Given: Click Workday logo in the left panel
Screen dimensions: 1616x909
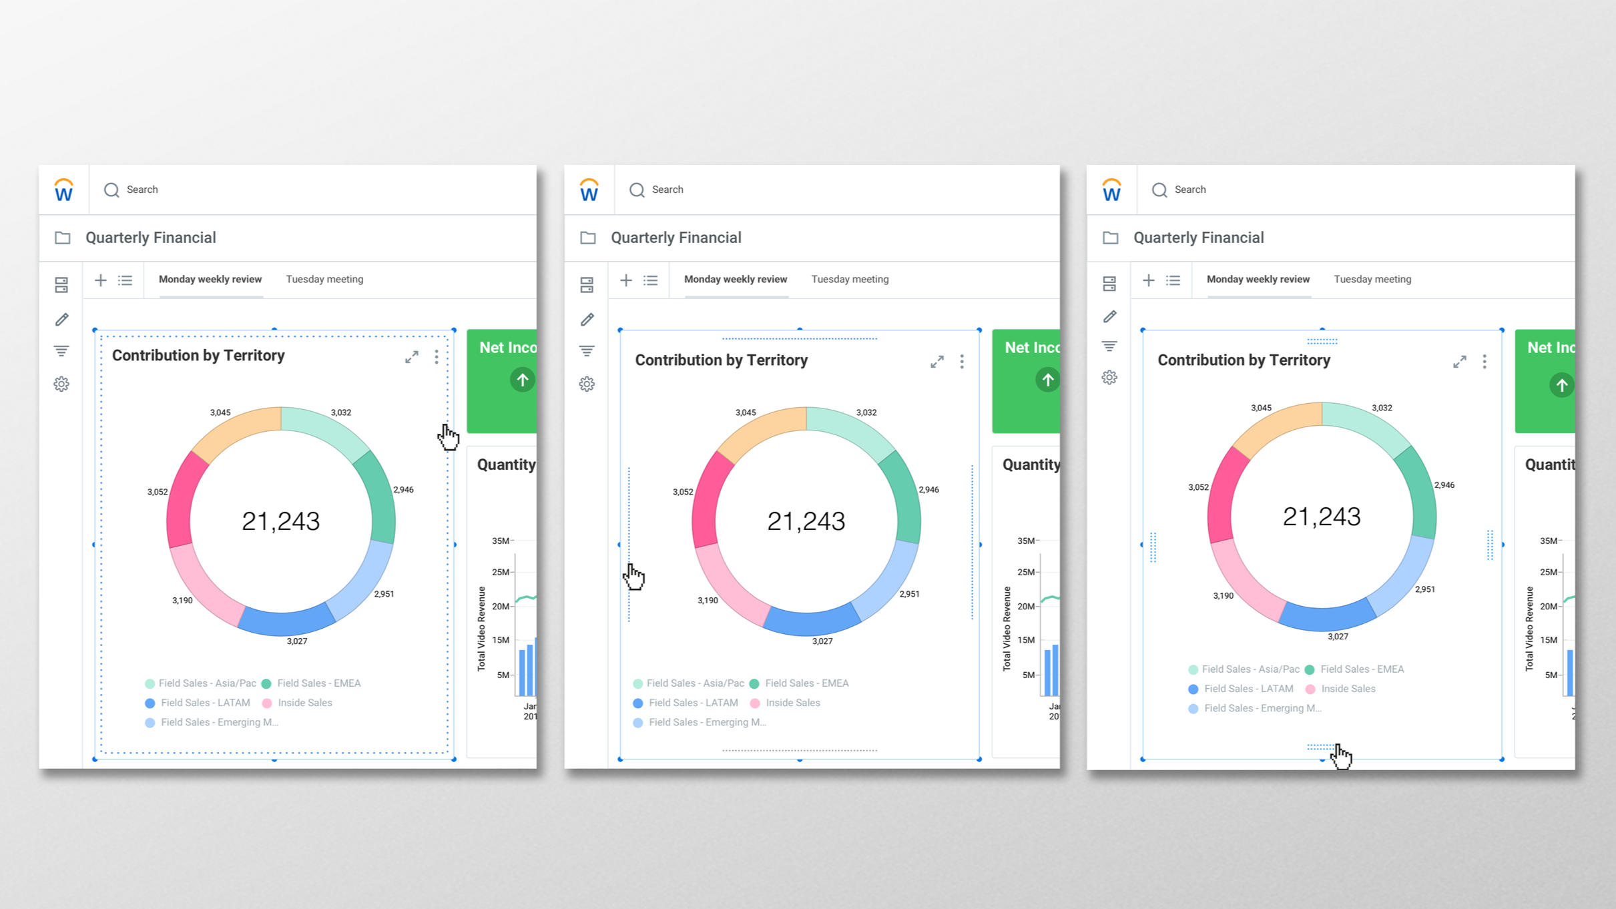Looking at the screenshot, I should (x=63, y=190).
